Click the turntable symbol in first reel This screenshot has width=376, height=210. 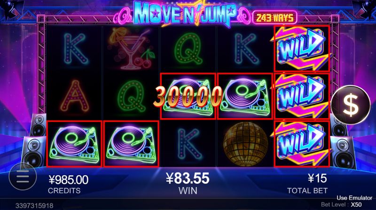click(x=74, y=144)
